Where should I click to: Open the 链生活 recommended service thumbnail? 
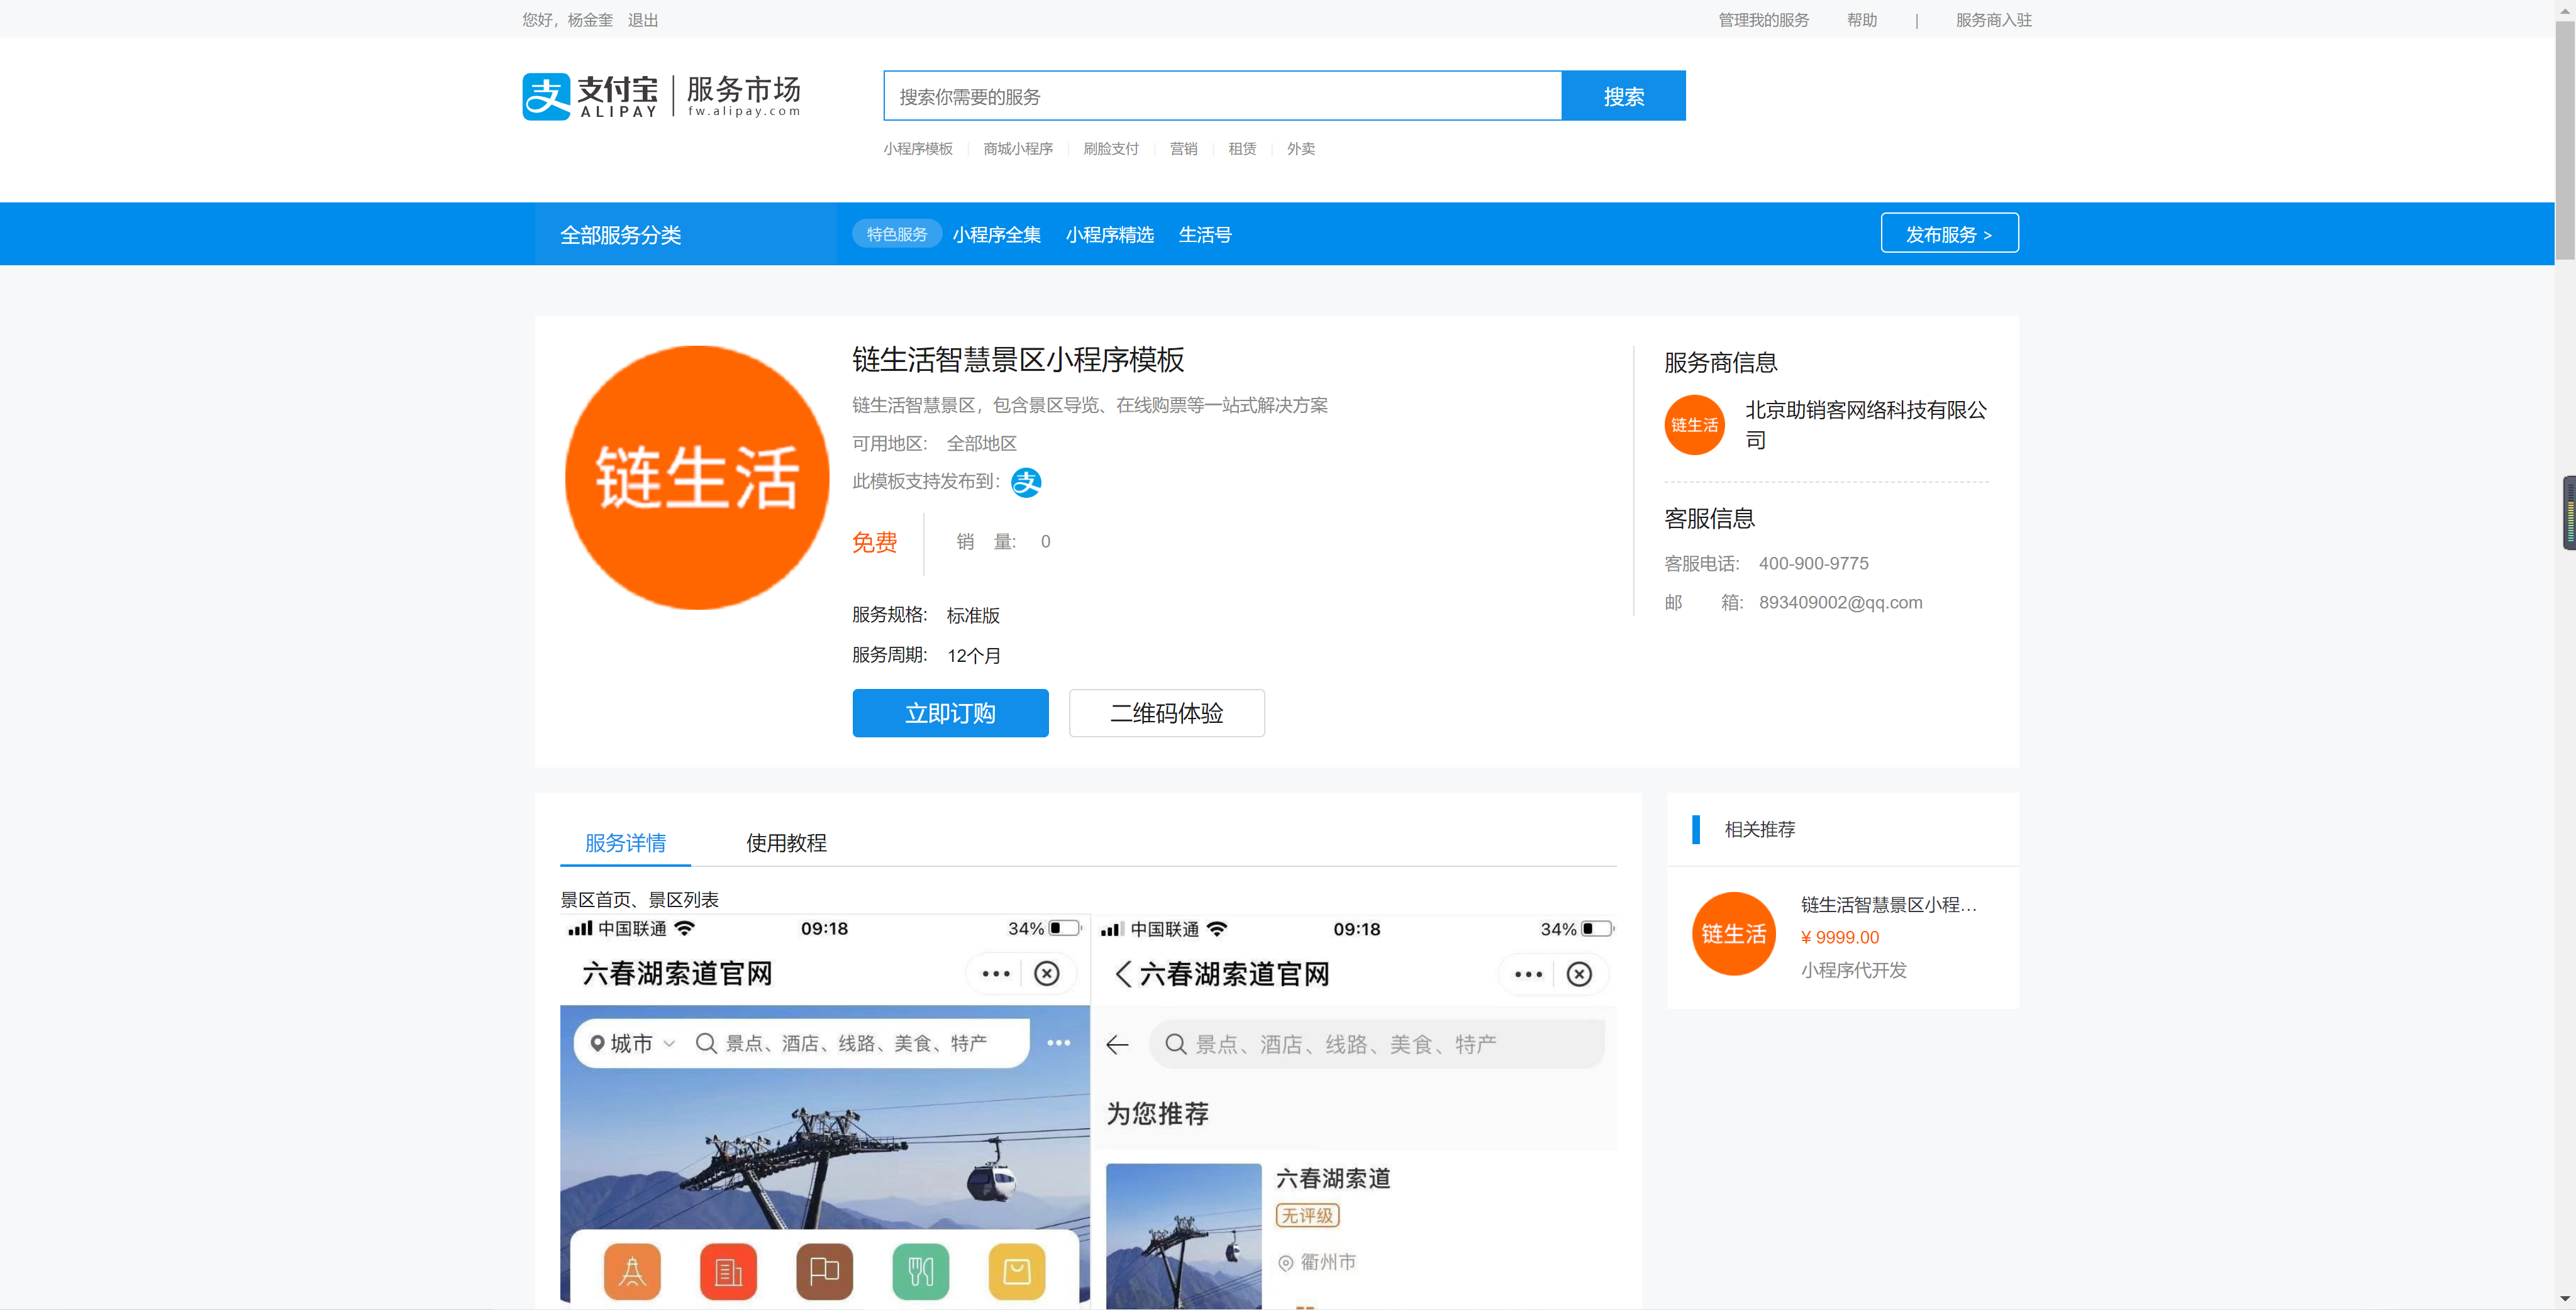(x=1734, y=933)
